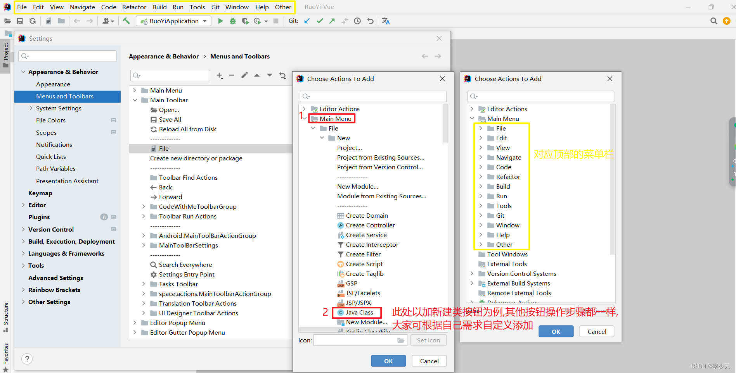The image size is (736, 373).
Task: Click OK in the right Choose Actions dialog
Action: click(x=556, y=332)
